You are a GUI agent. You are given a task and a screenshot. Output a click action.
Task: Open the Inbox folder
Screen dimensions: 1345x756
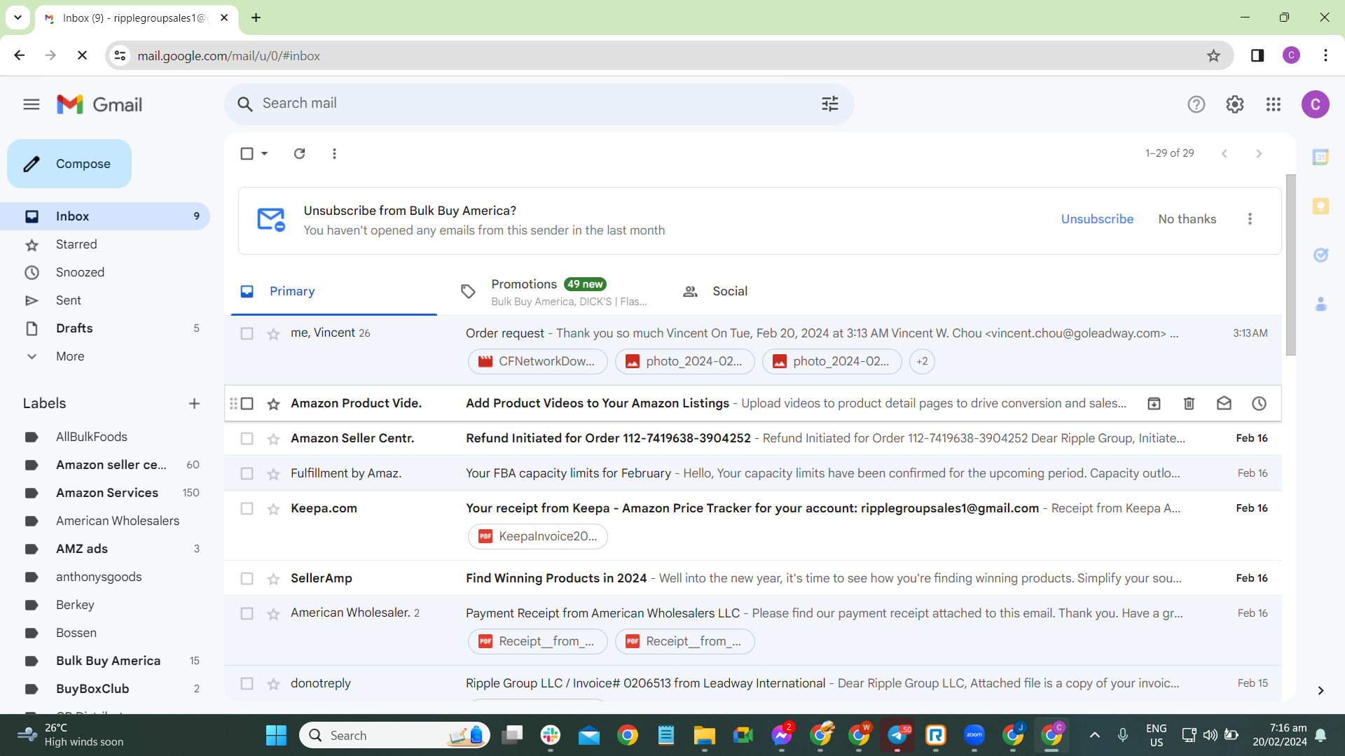coord(105,216)
